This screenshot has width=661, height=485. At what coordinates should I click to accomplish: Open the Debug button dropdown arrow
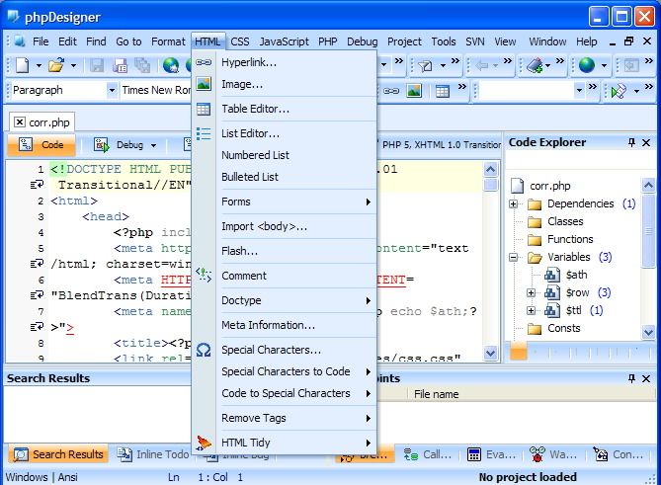pyautogui.click(x=153, y=146)
